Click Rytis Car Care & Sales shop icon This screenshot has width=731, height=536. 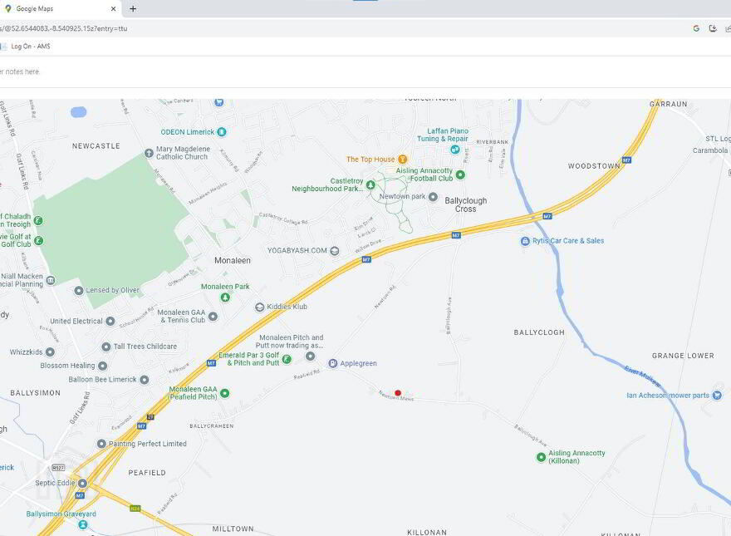(525, 241)
